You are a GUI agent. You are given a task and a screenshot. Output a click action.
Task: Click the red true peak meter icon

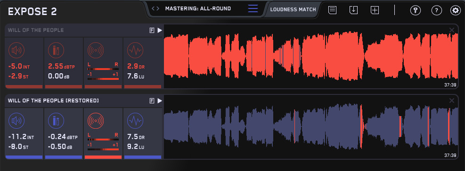[56, 50]
